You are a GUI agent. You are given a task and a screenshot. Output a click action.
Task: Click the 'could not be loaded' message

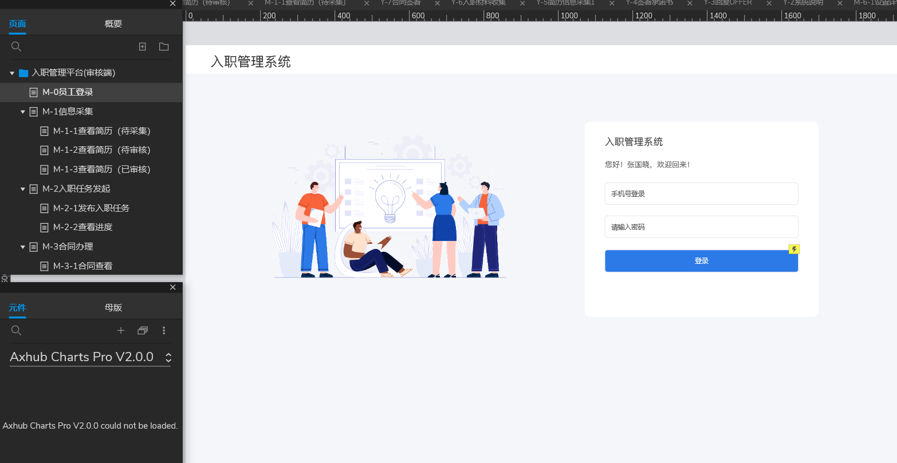click(91, 426)
